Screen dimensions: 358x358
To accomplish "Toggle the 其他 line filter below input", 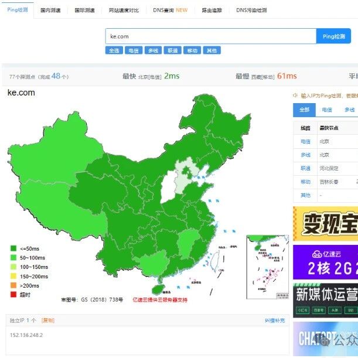I will coord(212,50).
